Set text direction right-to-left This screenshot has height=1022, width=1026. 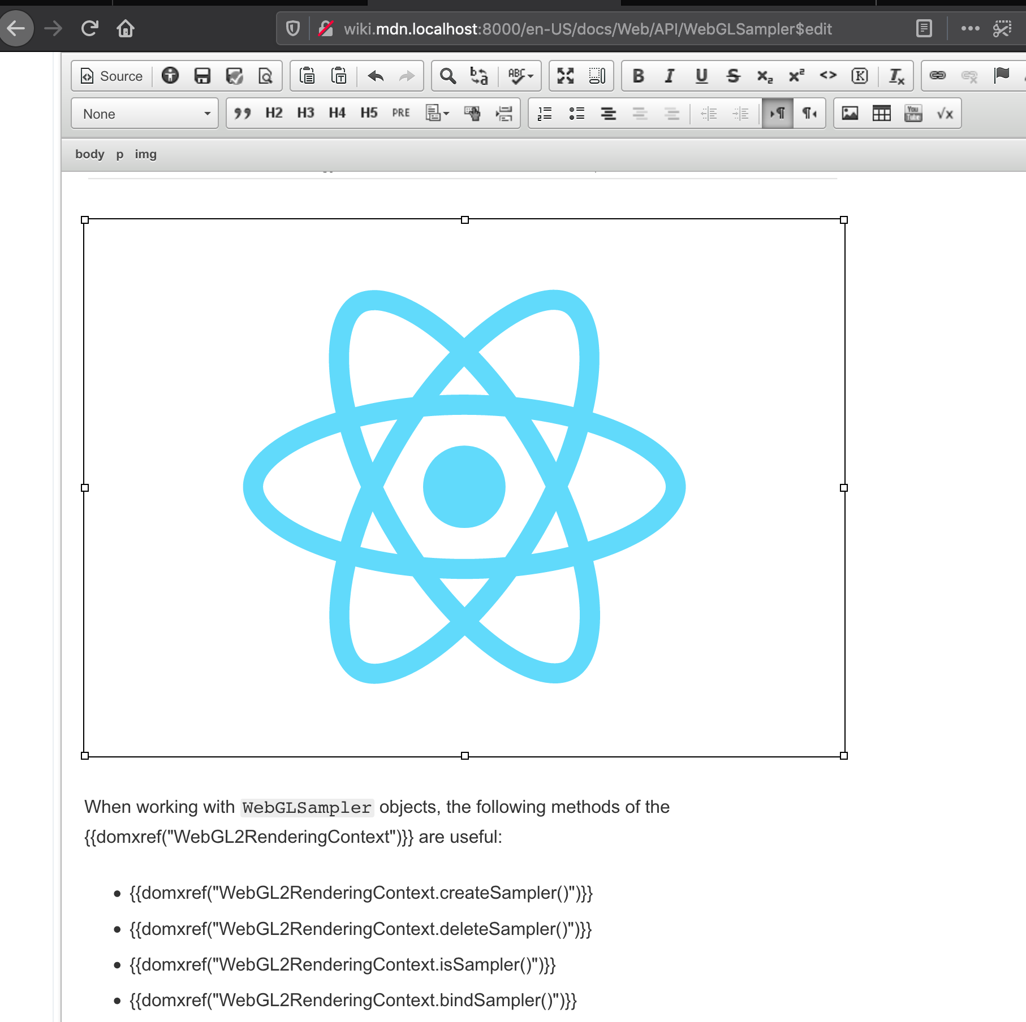tap(809, 114)
